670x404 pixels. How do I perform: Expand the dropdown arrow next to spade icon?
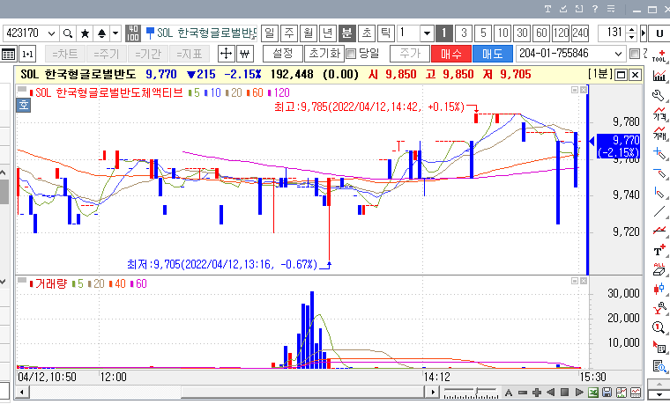point(115,33)
